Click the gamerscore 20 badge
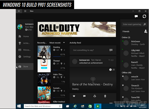Screen dimensions: 149x109 112,70
